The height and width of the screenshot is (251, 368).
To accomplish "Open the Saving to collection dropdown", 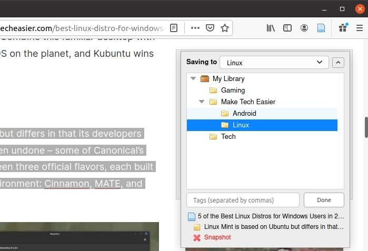I will click(274, 63).
